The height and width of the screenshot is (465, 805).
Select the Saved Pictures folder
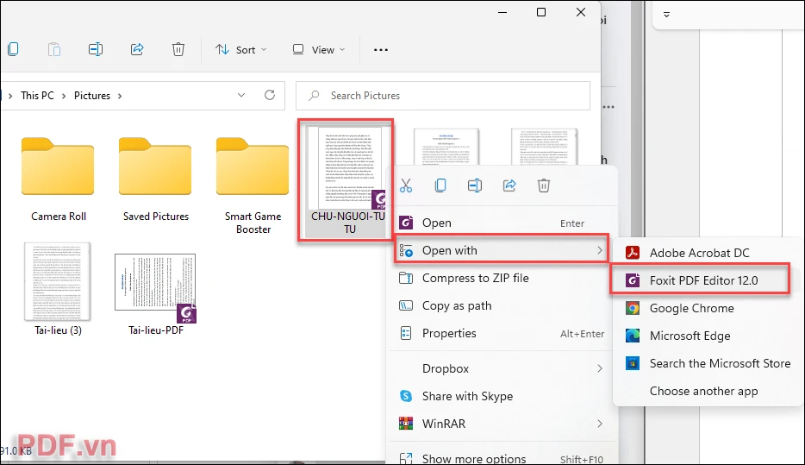155,179
